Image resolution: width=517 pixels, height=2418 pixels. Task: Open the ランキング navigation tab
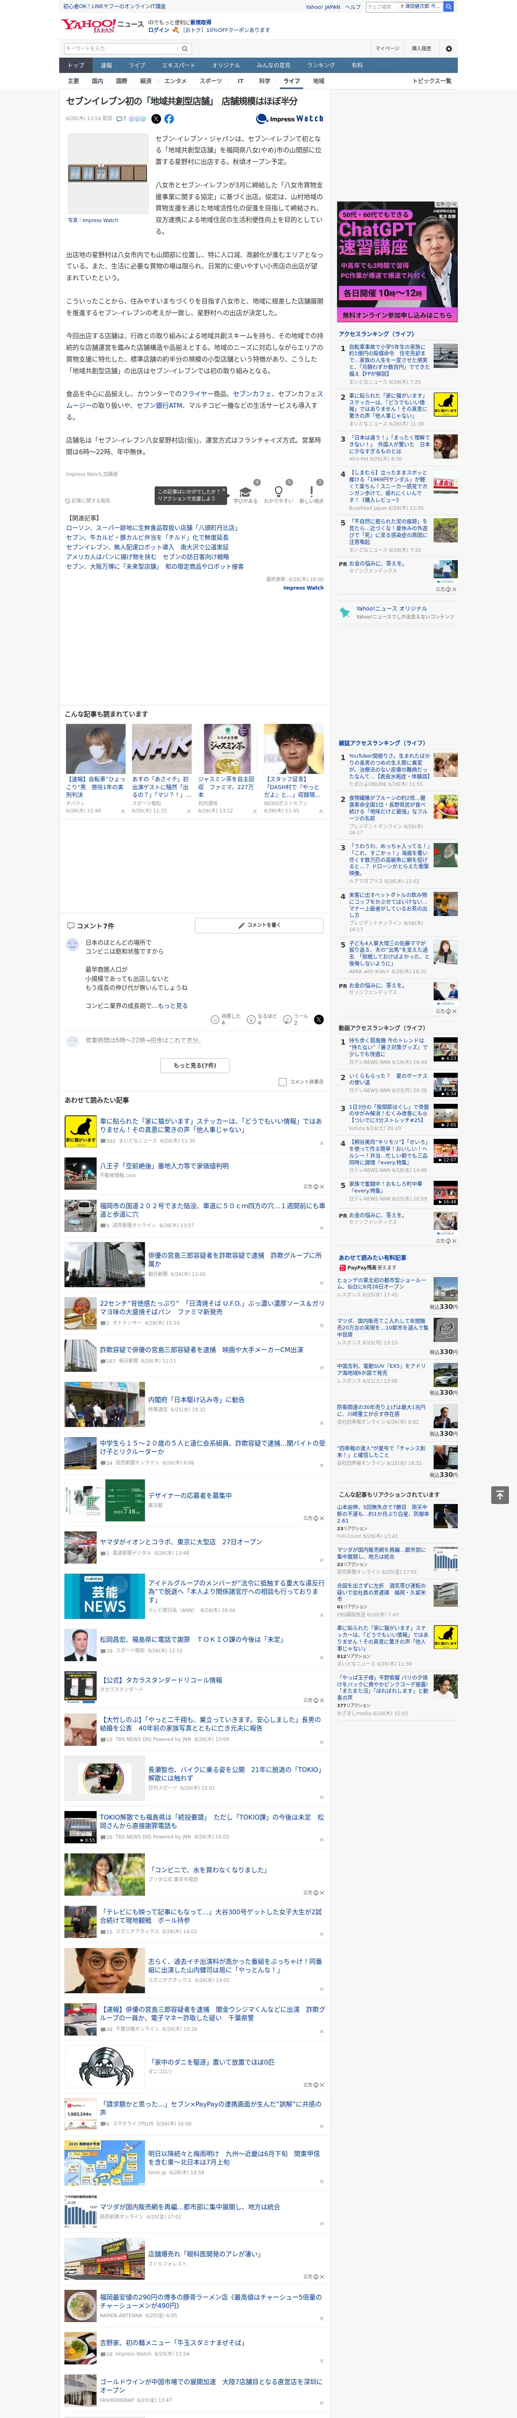321,66
